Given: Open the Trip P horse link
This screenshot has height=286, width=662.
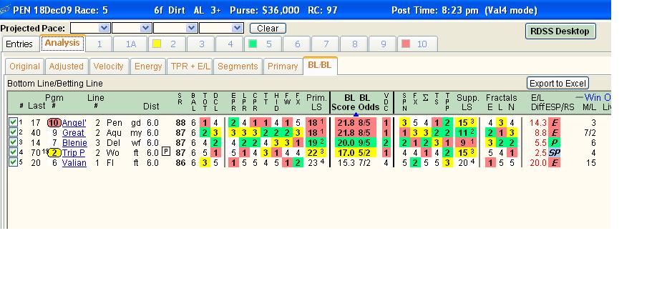Looking at the screenshot, I should 74,153.
